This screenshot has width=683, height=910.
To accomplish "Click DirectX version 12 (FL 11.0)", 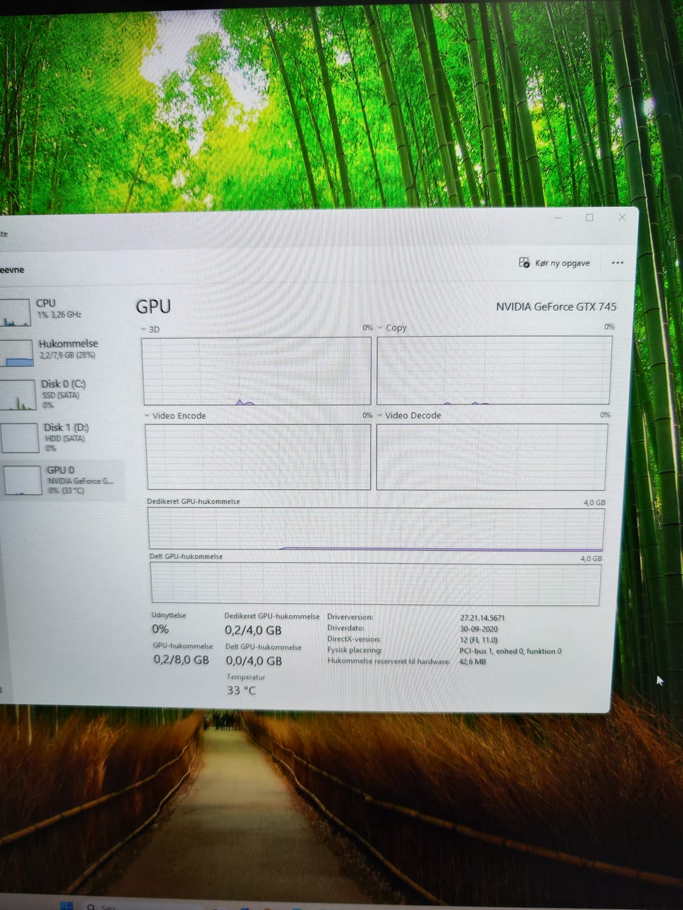I will [479, 640].
